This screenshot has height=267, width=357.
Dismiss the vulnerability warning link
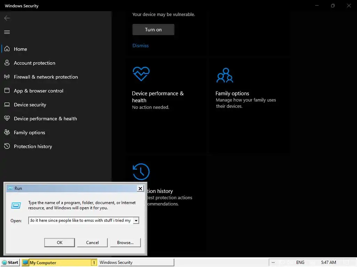[140, 46]
